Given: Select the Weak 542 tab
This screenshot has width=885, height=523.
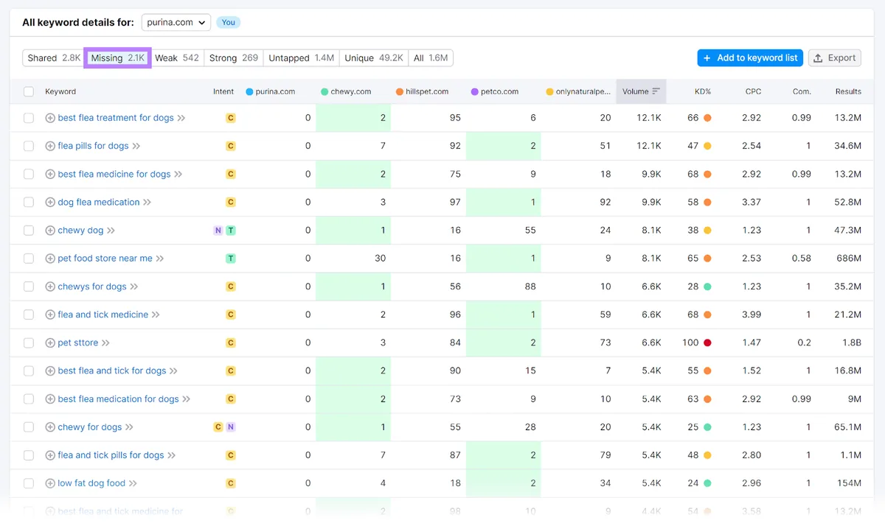Looking at the screenshot, I should [x=177, y=58].
